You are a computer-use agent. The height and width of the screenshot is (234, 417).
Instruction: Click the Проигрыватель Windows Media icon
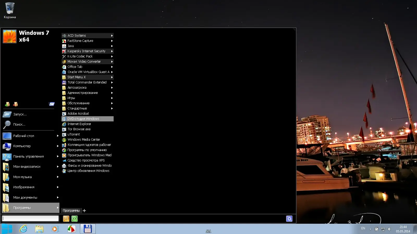[x=64, y=155]
